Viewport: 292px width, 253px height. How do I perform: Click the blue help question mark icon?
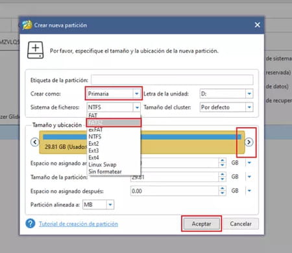(x=30, y=224)
